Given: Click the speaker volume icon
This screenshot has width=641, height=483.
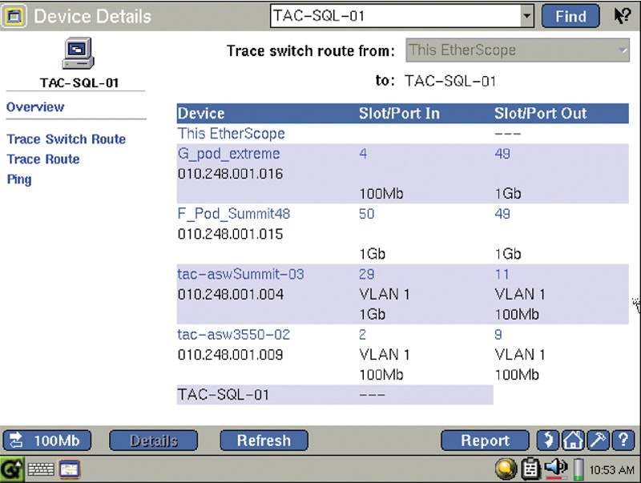Looking at the screenshot, I should (554, 468).
